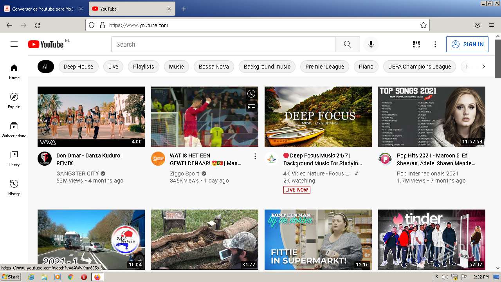The width and height of the screenshot is (501, 282).
Task: Open Ziggo Sport channel name link
Action: click(184, 174)
